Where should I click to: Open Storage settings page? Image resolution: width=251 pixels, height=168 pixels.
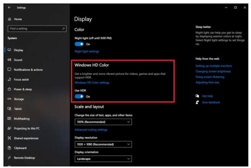(19, 99)
